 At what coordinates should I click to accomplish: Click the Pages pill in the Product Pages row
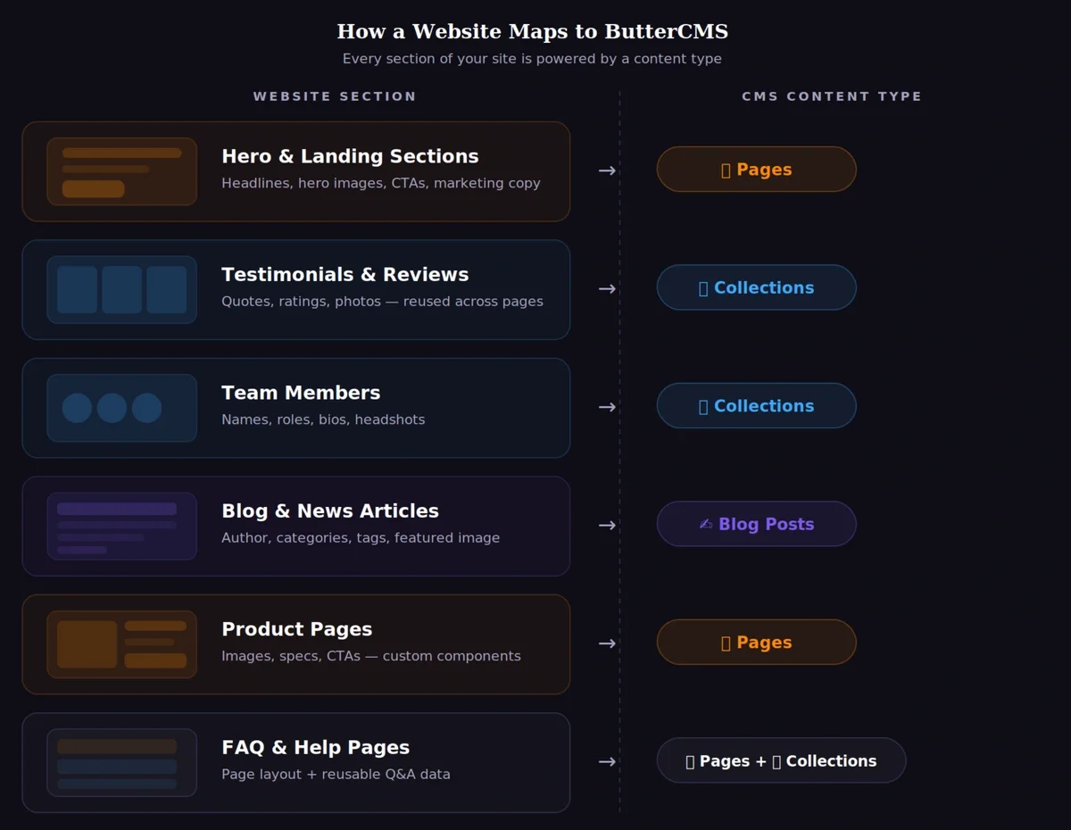(x=756, y=643)
